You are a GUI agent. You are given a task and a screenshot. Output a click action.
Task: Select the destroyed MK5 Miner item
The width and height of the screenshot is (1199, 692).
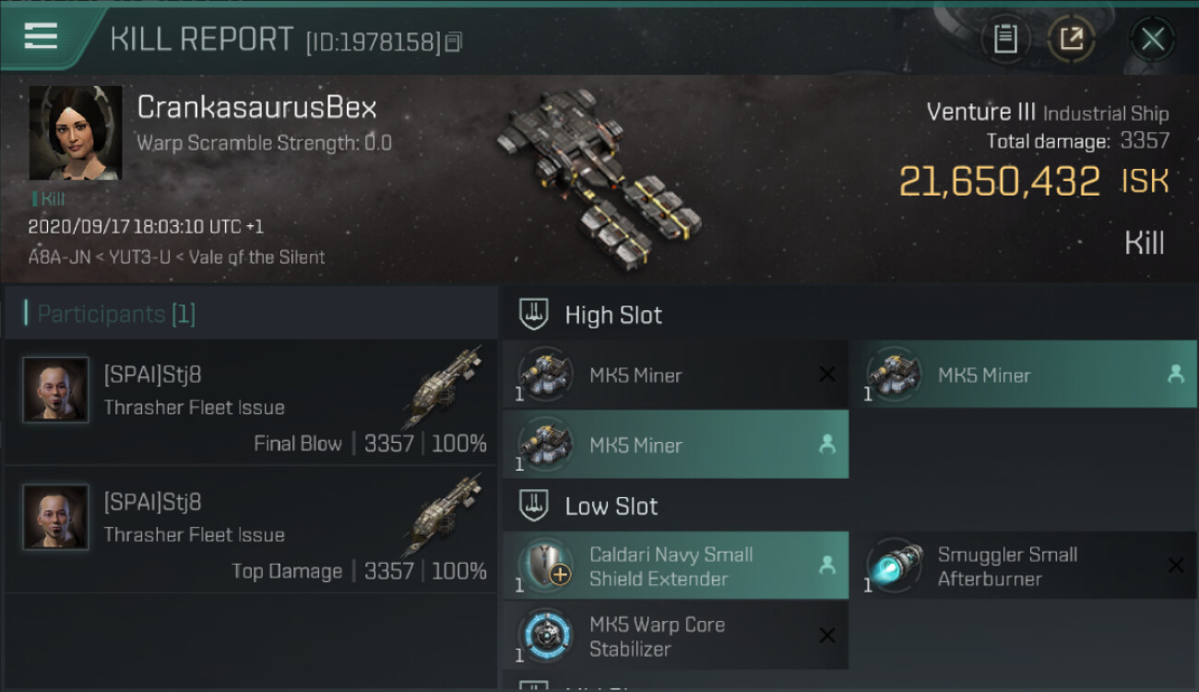pos(675,375)
